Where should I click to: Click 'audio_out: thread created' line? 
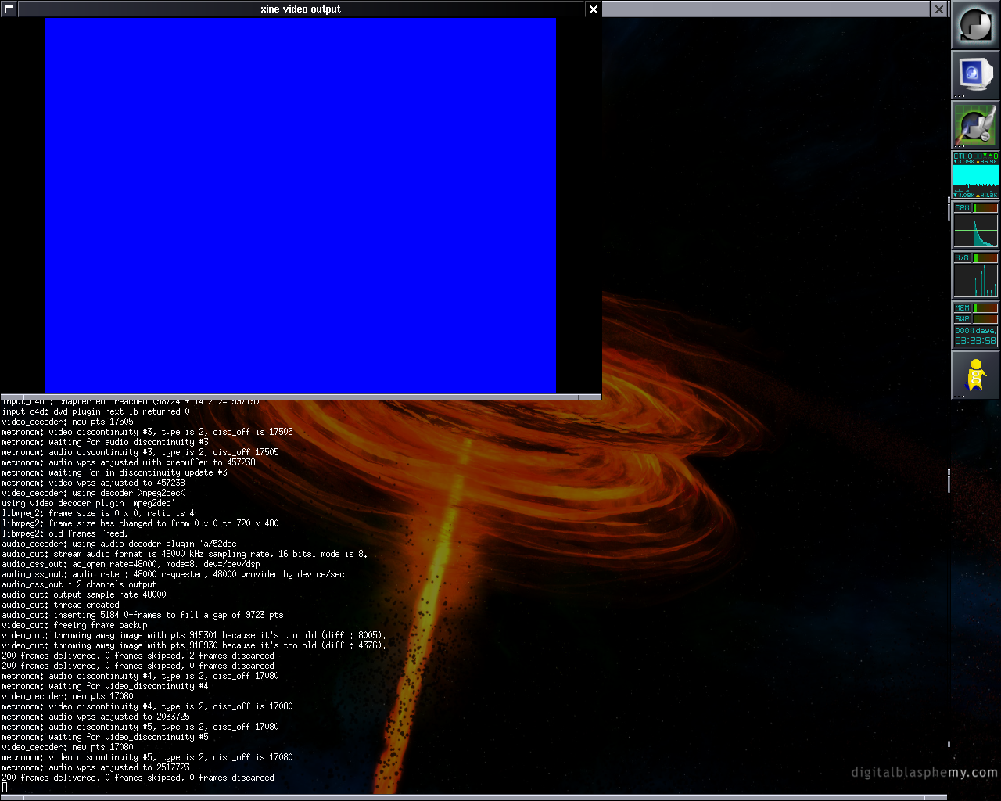[x=61, y=605]
